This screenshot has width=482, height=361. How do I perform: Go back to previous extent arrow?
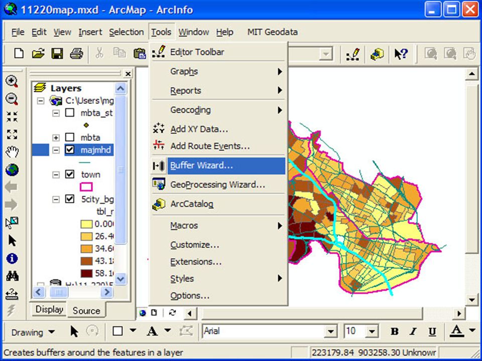(x=12, y=187)
